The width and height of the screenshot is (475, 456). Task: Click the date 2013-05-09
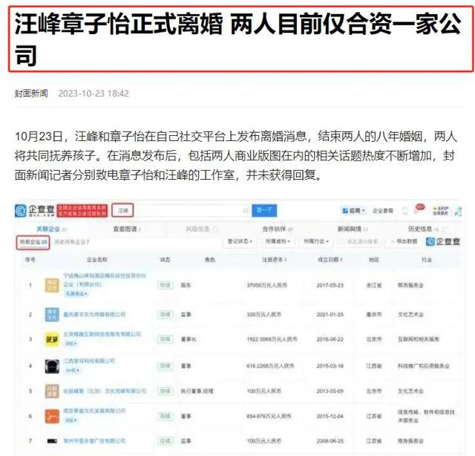[x=330, y=391]
